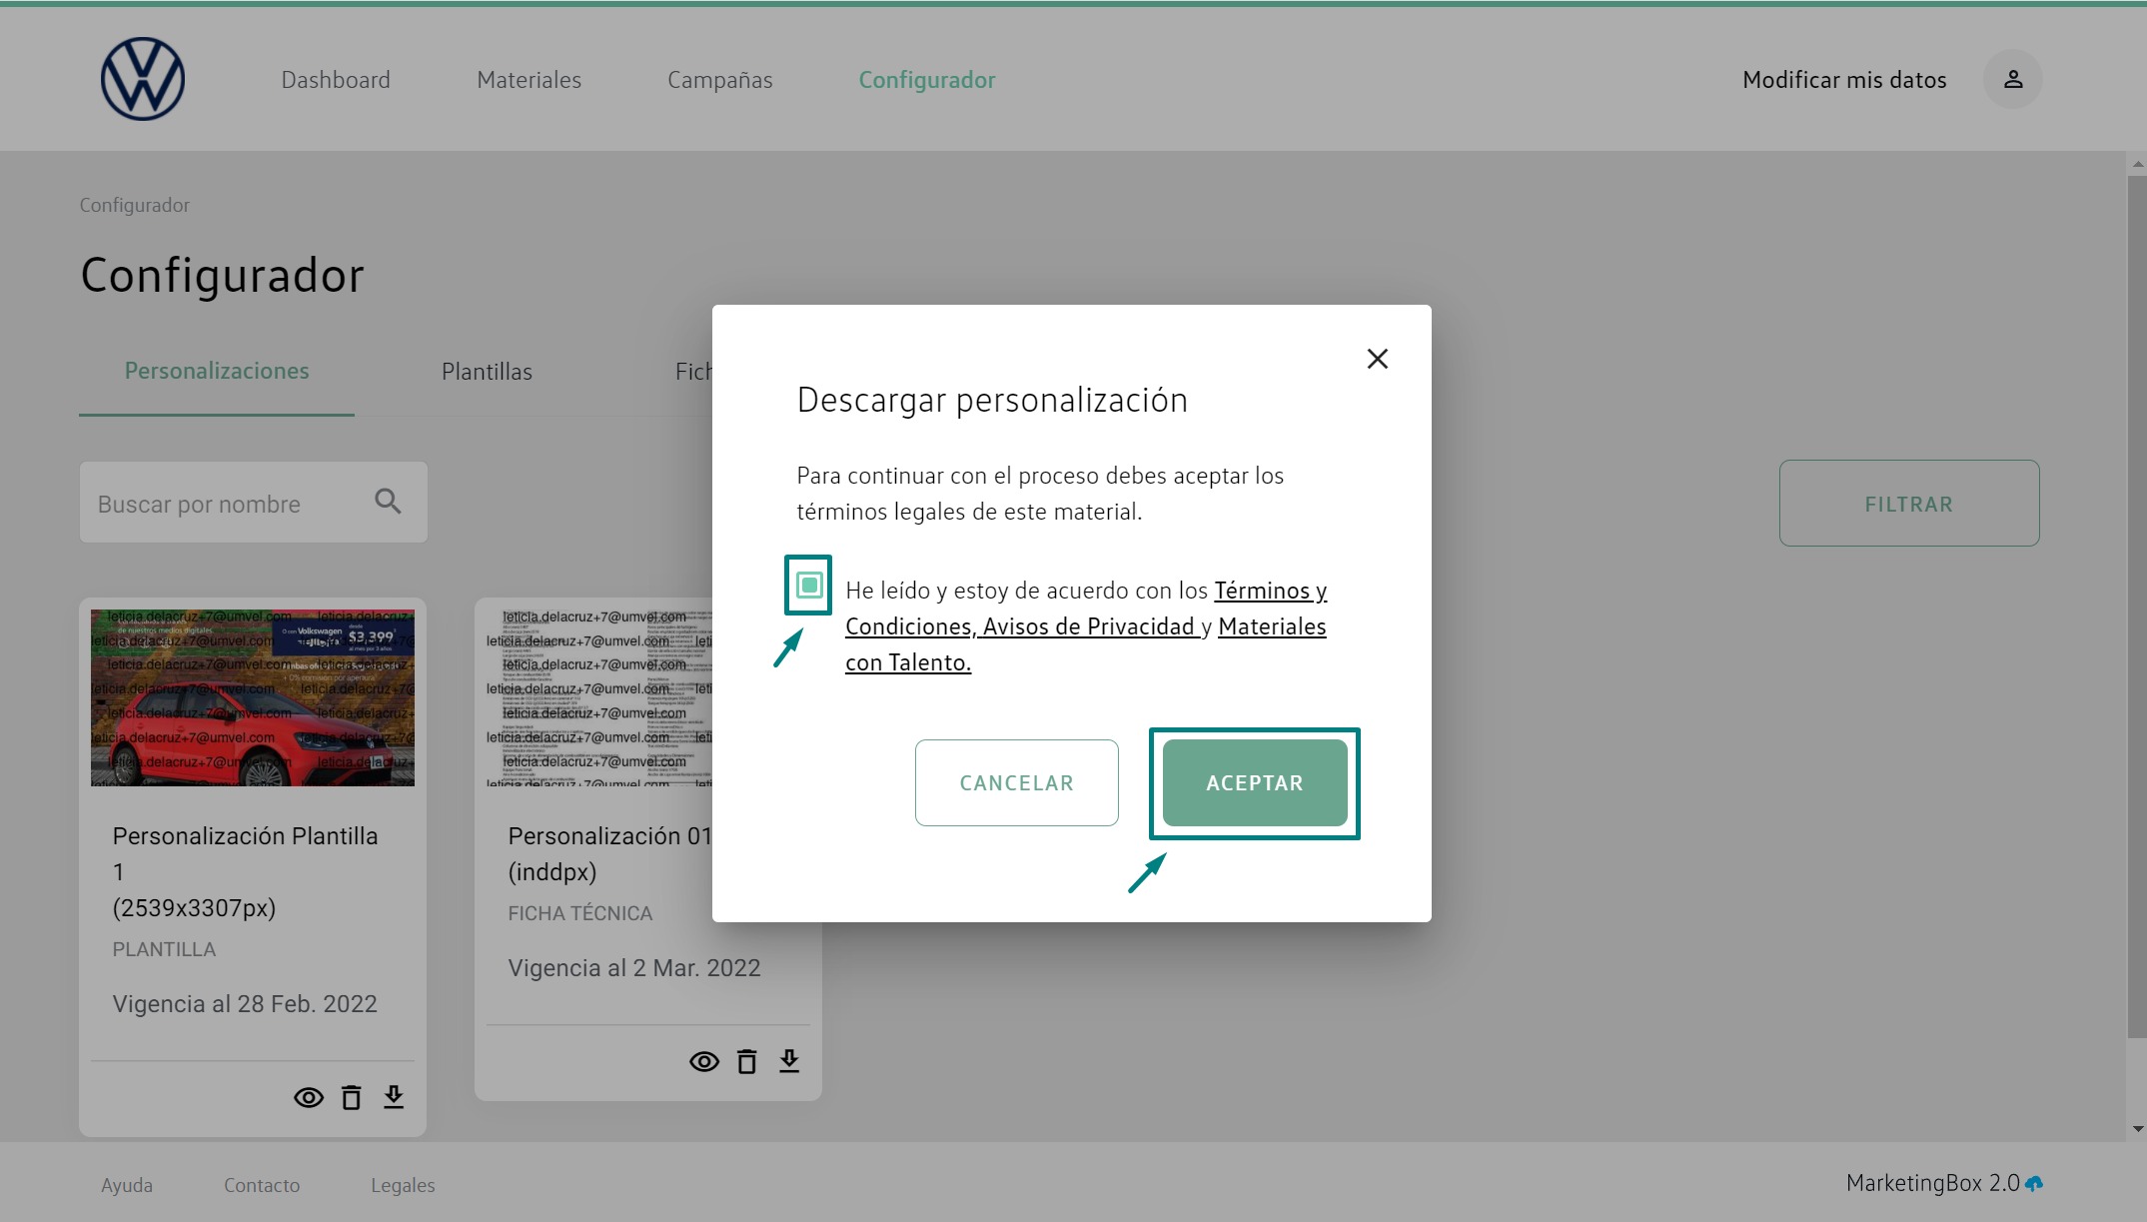Click trash icon on Personalización 01 card
This screenshot has height=1222, width=2147.
(746, 1061)
